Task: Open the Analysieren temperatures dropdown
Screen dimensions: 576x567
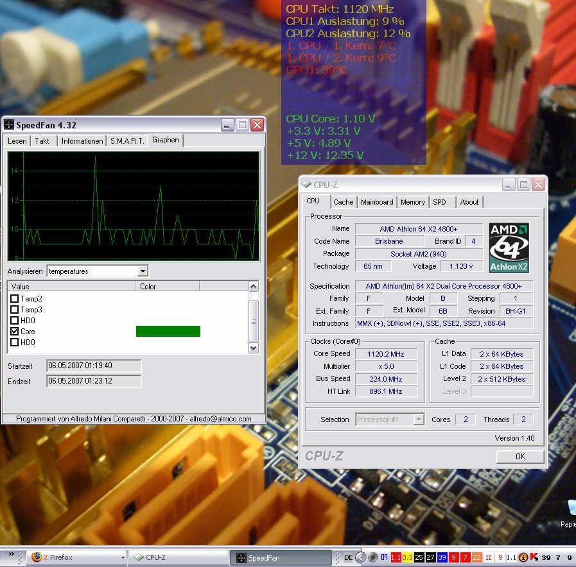Action: point(143,271)
